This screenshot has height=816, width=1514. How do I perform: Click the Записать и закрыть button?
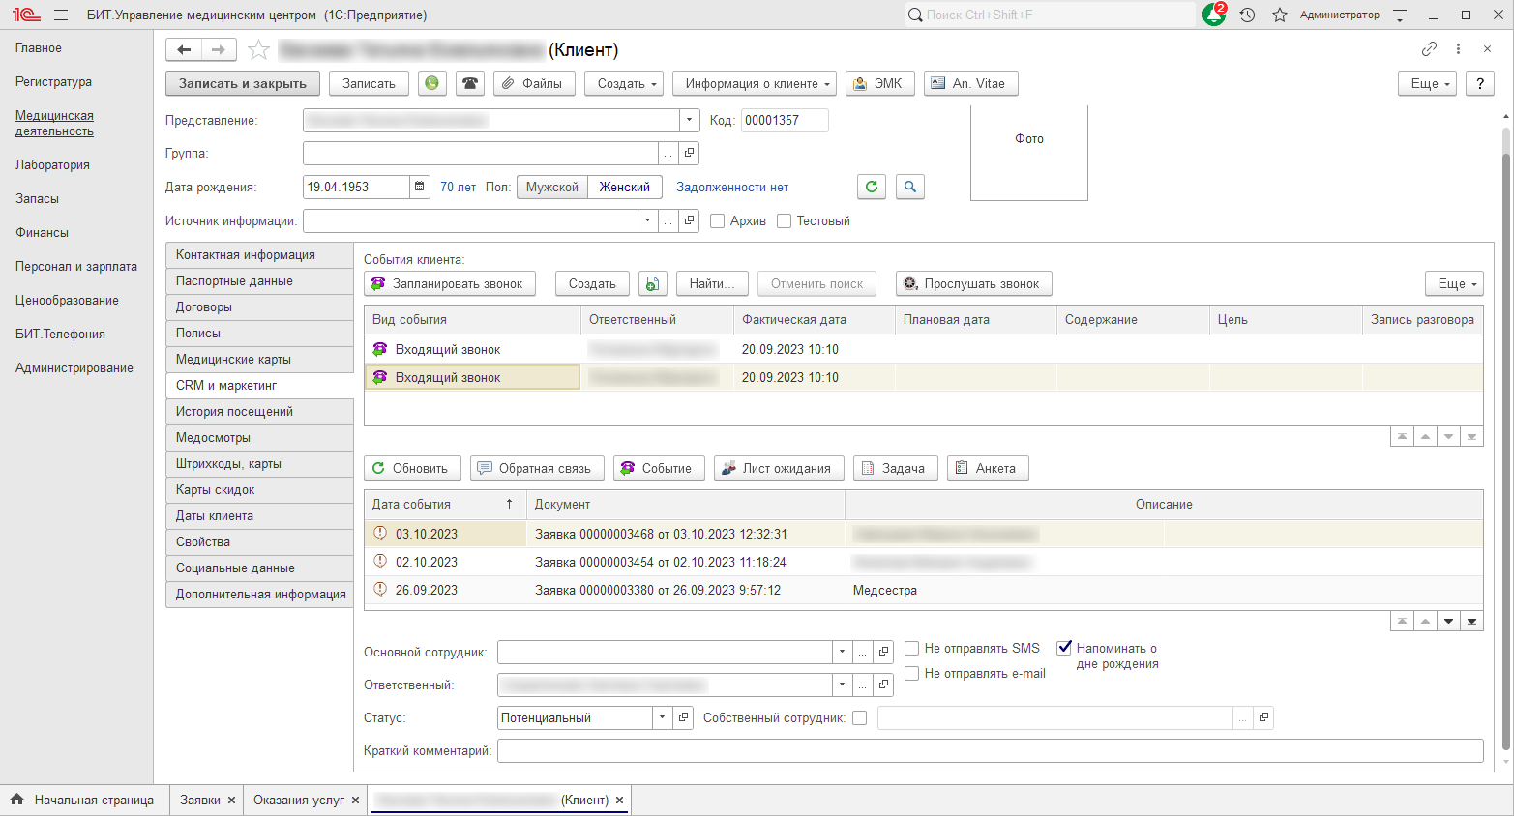[x=242, y=84]
